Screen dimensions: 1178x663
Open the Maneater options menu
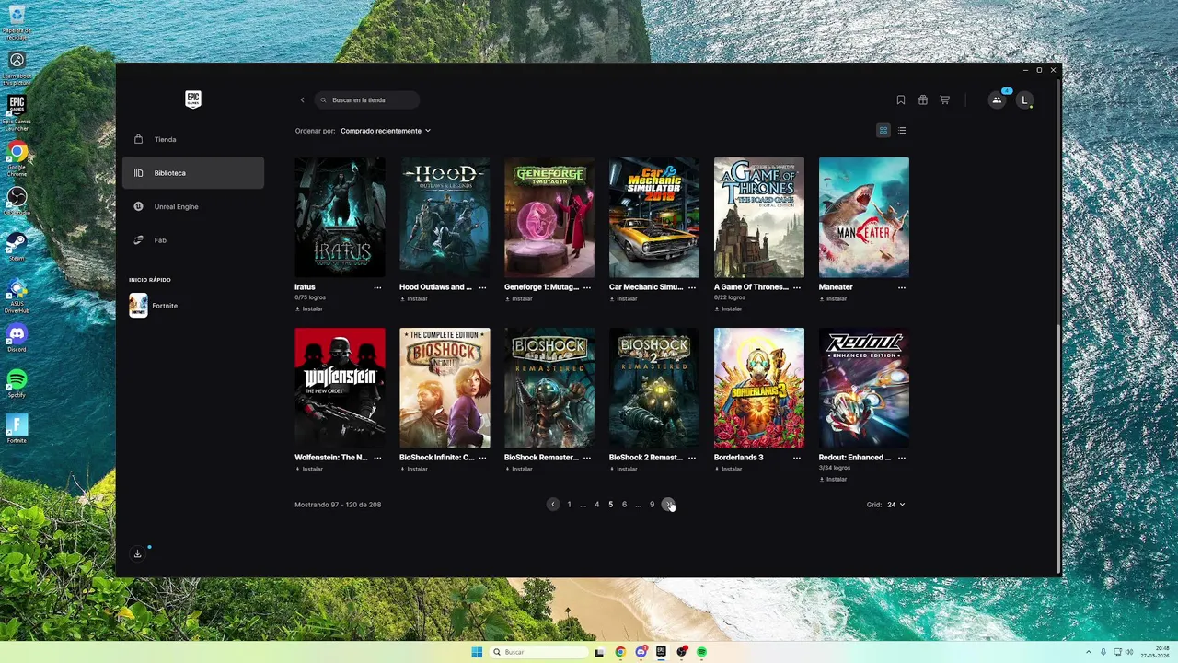pyautogui.click(x=902, y=287)
